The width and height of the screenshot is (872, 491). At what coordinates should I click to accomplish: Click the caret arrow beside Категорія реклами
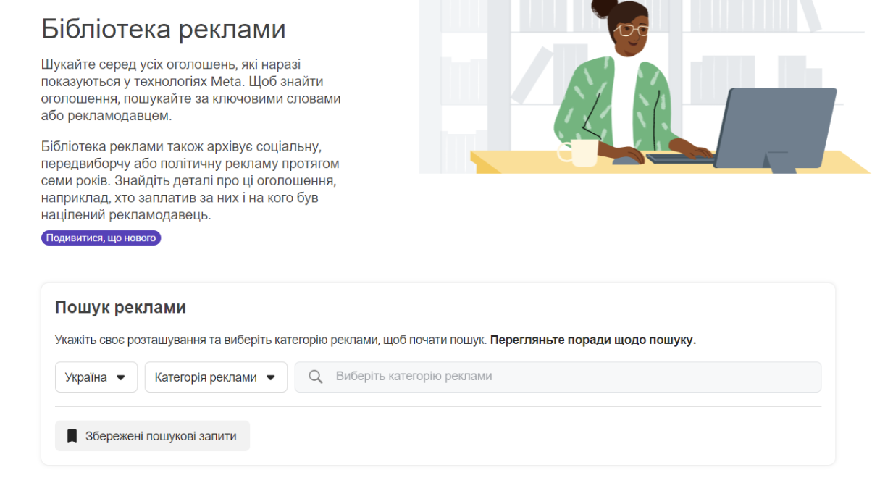coord(271,377)
